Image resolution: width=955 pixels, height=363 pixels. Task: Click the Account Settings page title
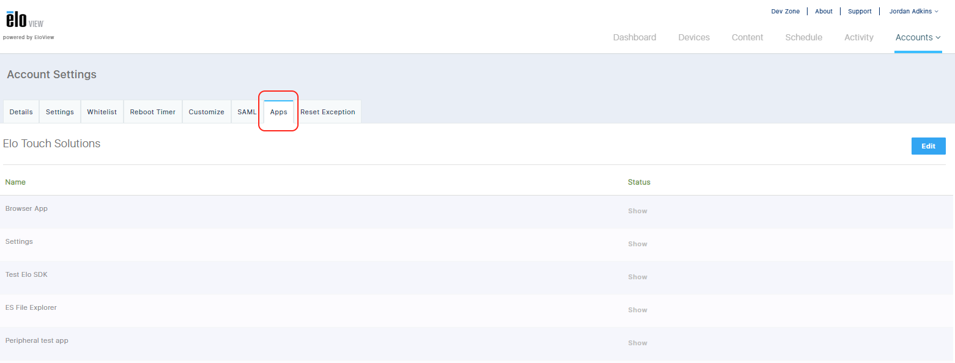(52, 75)
